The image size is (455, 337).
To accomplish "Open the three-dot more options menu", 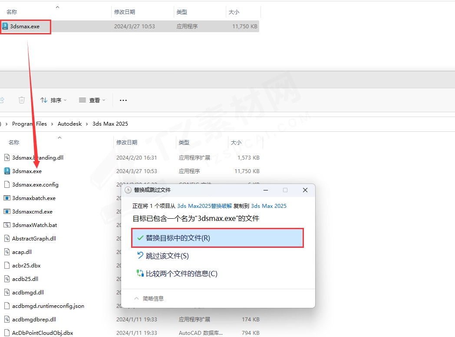I will 123,100.
